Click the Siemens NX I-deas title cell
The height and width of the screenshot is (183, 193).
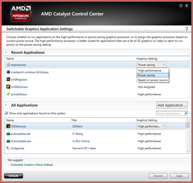point(84,148)
